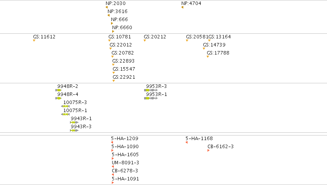
Task: Click the 5-HA-1209 red marker triangle
Action: click(112, 142)
